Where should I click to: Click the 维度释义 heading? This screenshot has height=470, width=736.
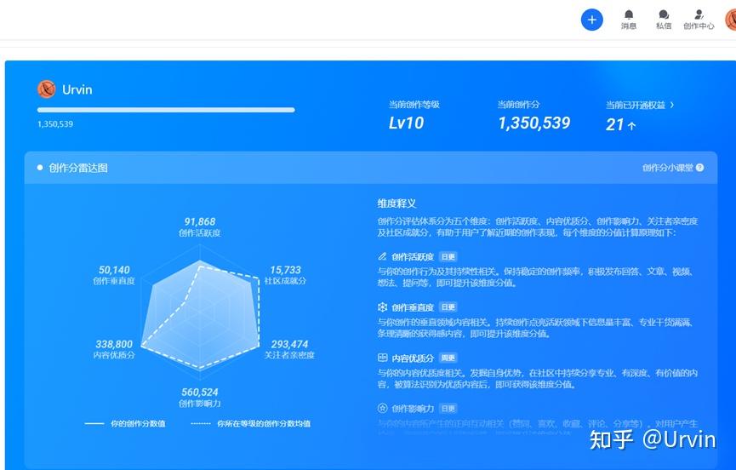pos(397,203)
